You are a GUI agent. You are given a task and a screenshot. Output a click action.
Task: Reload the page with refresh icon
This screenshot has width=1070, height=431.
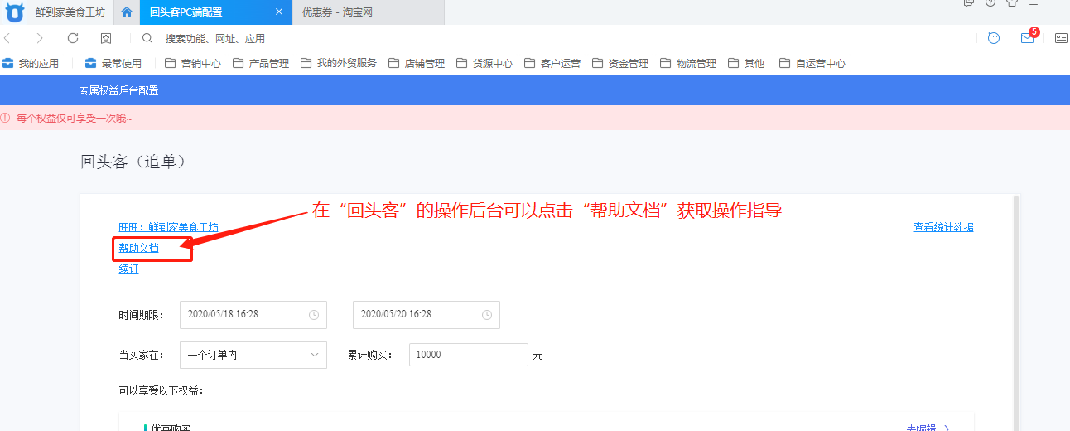(x=73, y=38)
